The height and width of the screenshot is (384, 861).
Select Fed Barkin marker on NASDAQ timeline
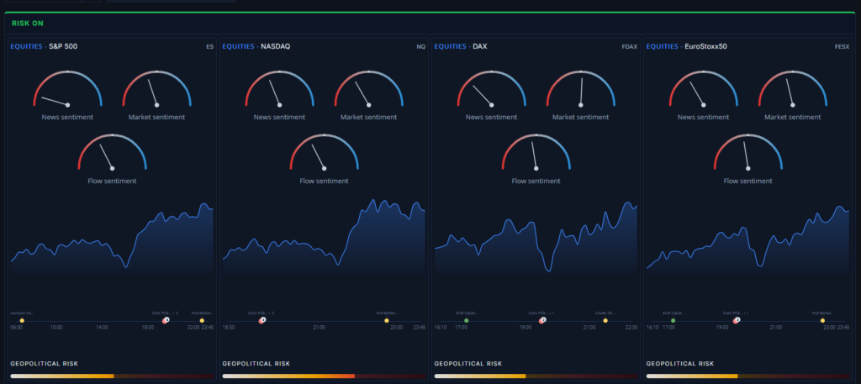click(x=387, y=320)
